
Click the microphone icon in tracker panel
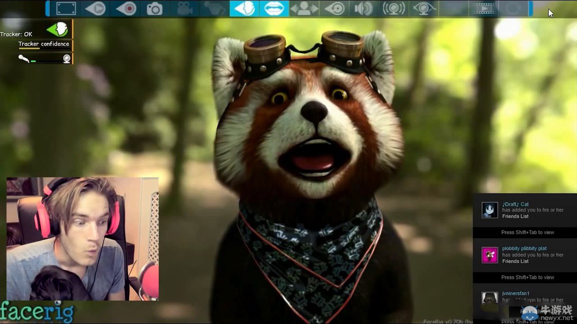(x=23, y=58)
